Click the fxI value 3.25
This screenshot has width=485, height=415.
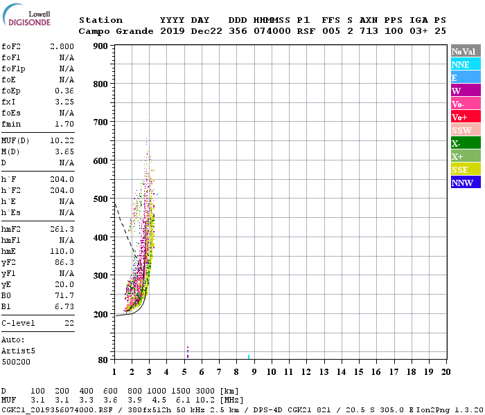[64, 102]
